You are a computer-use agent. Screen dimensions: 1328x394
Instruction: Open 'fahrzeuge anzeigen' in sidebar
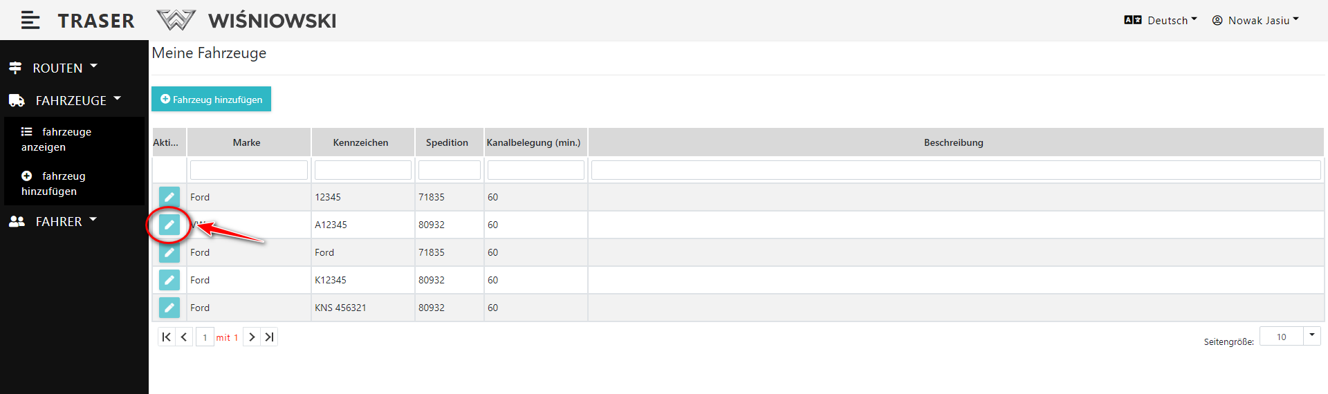pos(55,139)
